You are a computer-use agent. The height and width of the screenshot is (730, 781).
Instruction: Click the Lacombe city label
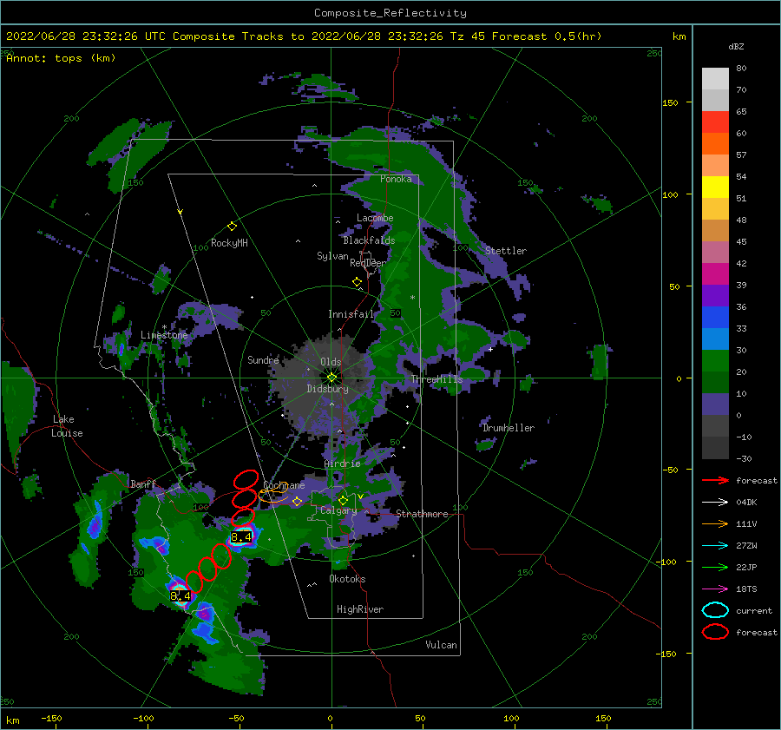click(x=375, y=218)
